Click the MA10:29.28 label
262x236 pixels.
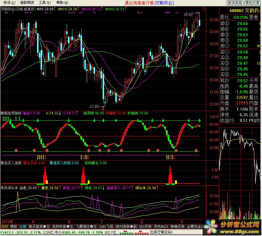click(68, 9)
